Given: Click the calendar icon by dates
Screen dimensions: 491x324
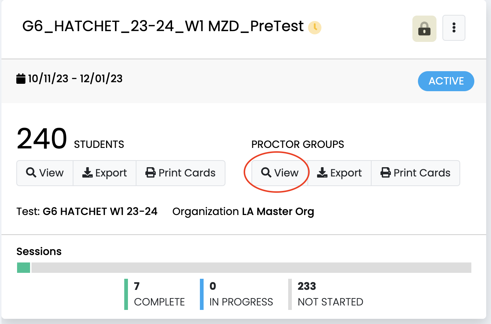Looking at the screenshot, I should 21,79.
